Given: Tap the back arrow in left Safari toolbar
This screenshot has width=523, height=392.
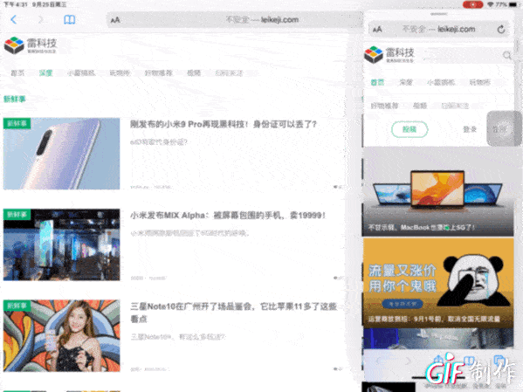Looking at the screenshot, I should coord(14,20).
